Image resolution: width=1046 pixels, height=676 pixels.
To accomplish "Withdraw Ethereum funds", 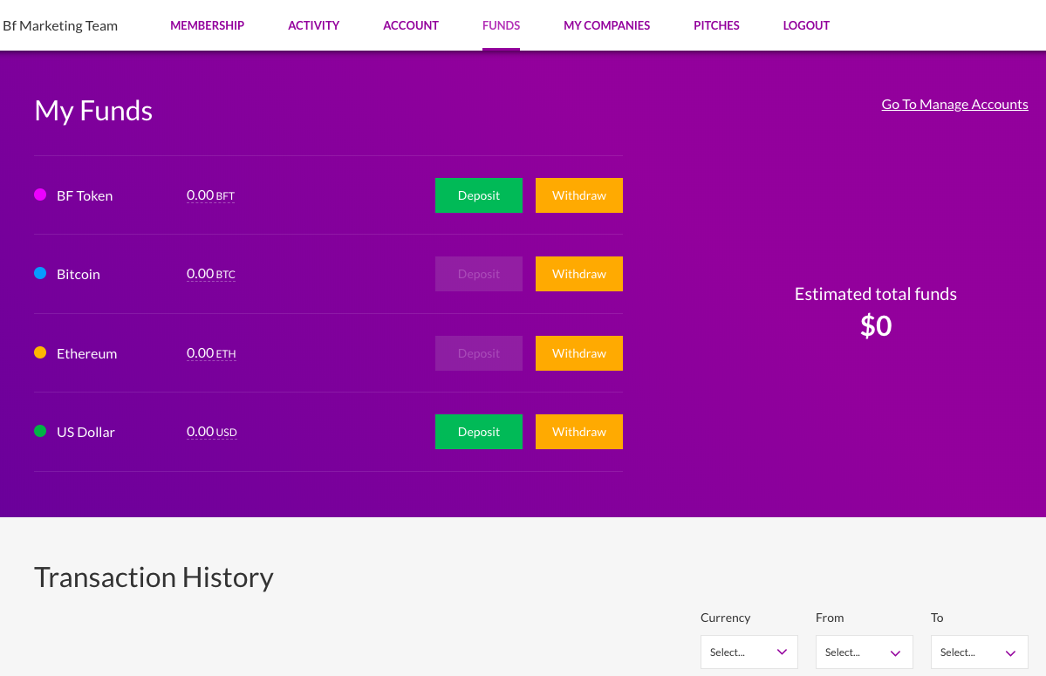I will point(579,353).
